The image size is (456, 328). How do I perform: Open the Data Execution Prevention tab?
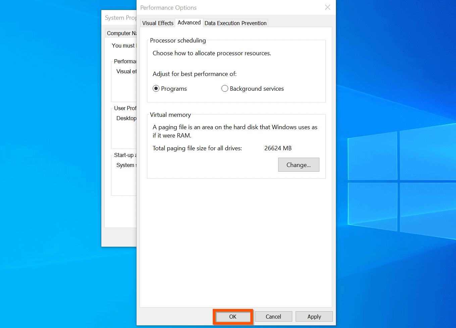tap(235, 23)
